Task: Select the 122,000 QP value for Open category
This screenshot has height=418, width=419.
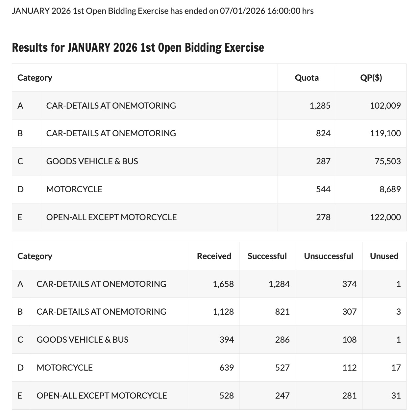Action: (385, 217)
